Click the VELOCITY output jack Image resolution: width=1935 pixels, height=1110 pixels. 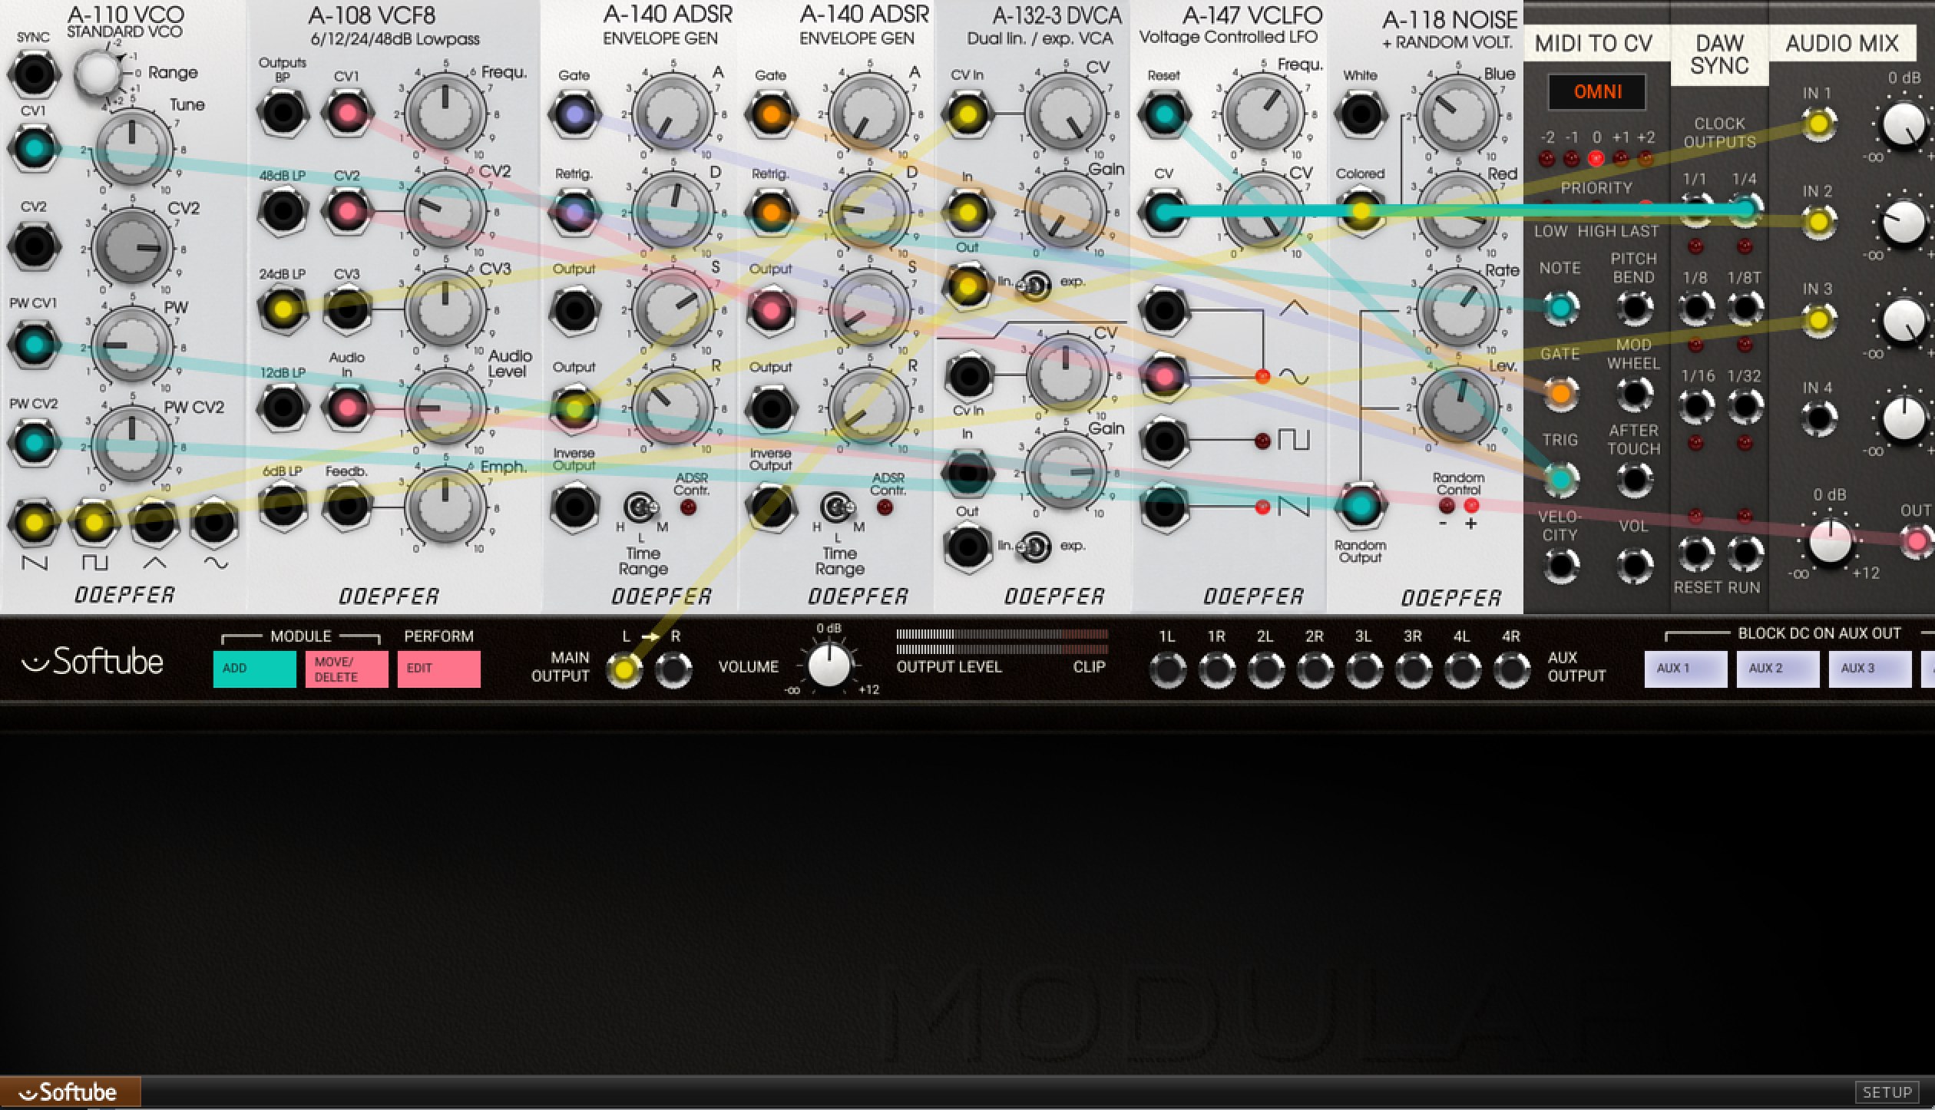pyautogui.click(x=1560, y=566)
